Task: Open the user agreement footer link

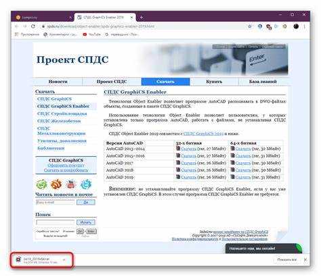Action: pyautogui.click(x=244, y=239)
